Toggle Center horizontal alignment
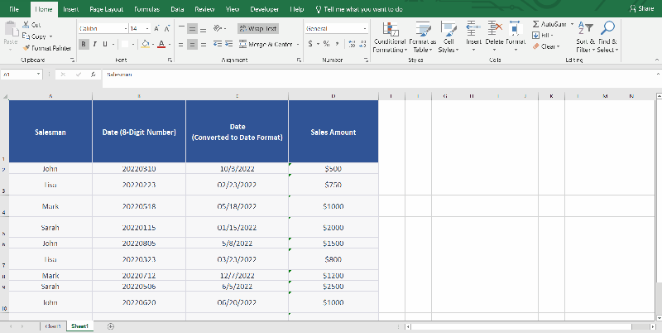Image resolution: width=662 pixels, height=333 pixels. 193,44
